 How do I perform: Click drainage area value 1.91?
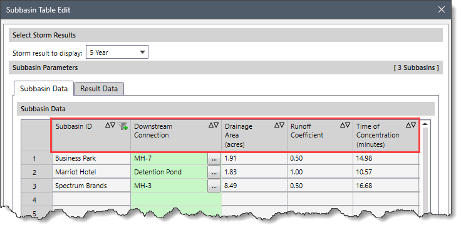pos(254,158)
